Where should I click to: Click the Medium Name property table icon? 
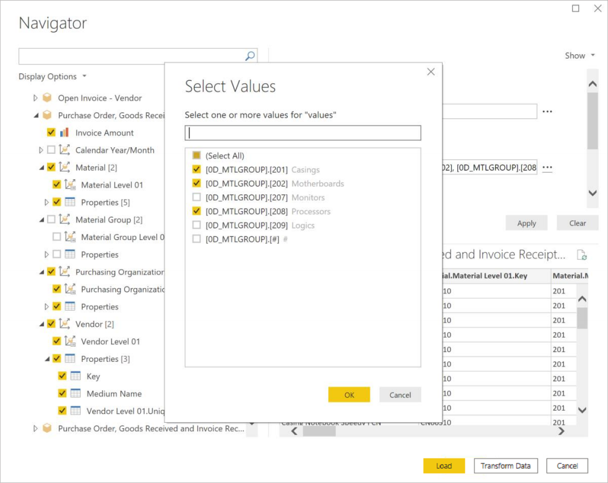point(75,393)
